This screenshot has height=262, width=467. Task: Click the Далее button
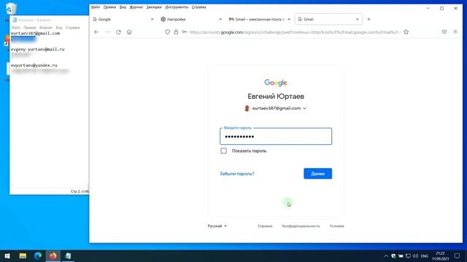(x=318, y=174)
